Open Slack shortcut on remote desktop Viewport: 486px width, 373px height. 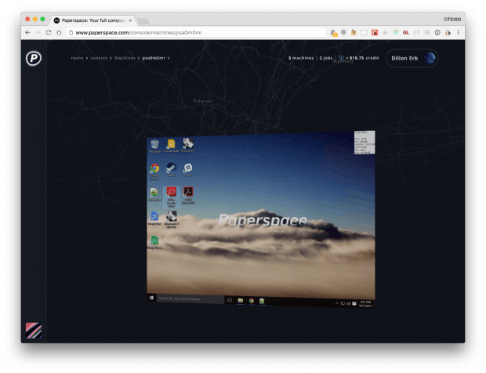tap(188, 170)
